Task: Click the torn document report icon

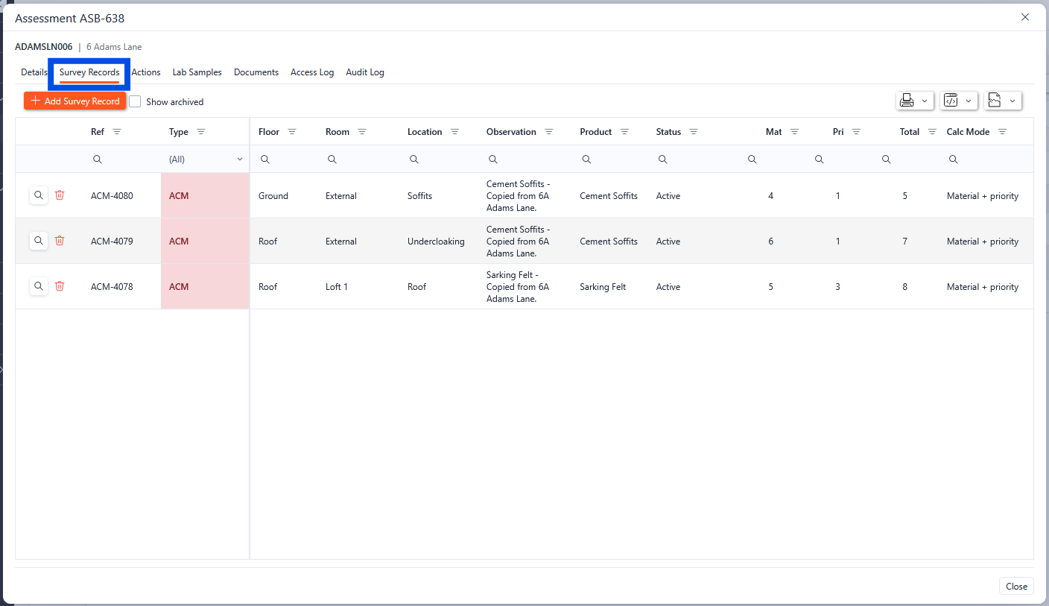Action: point(995,101)
